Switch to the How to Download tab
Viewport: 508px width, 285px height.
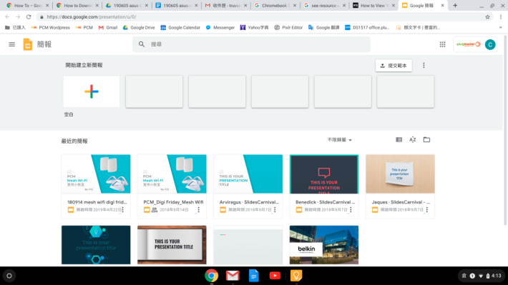77,6
